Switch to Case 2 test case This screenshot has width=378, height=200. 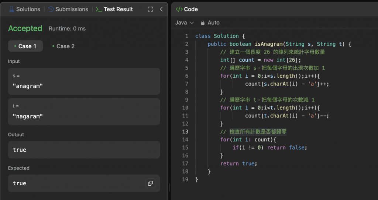coord(63,46)
